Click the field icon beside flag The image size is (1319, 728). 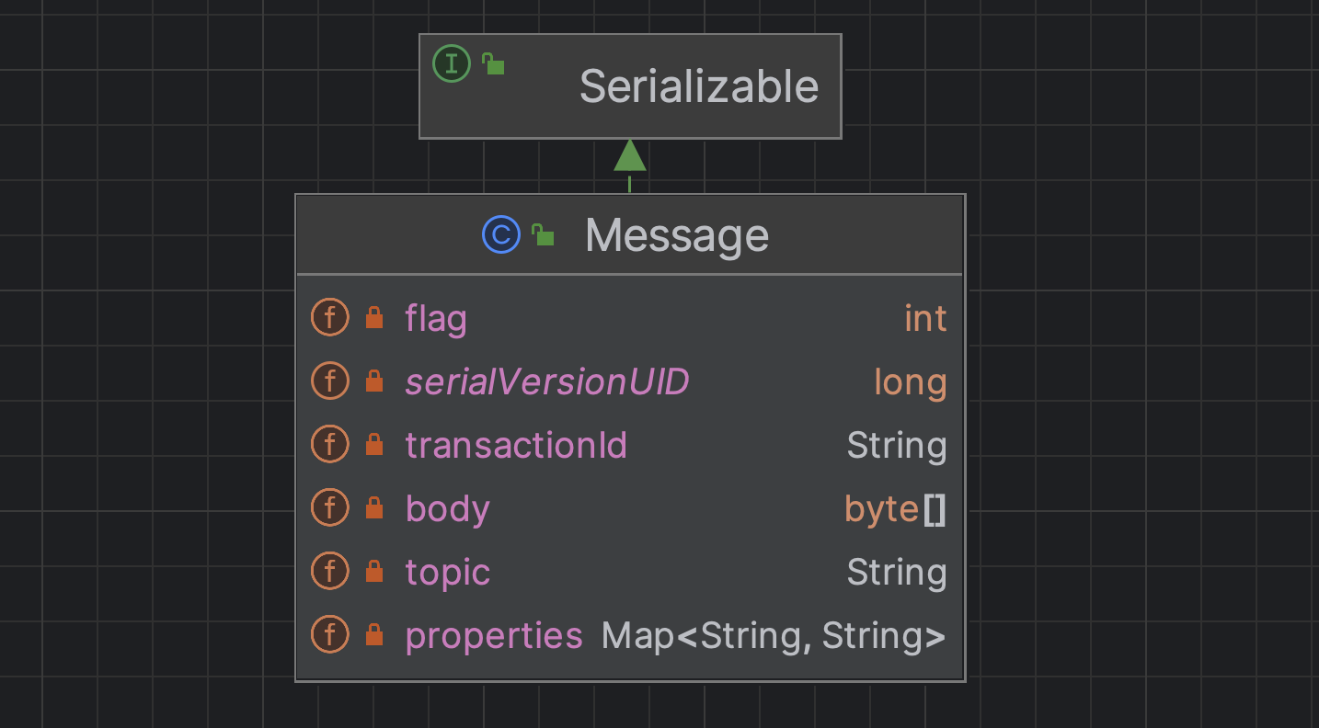coord(330,318)
